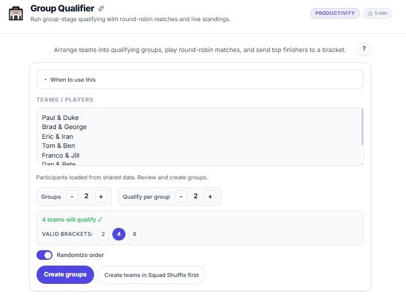Select the 4-team valid bracket option
Image resolution: width=406 pixels, height=305 pixels.
(x=119, y=234)
